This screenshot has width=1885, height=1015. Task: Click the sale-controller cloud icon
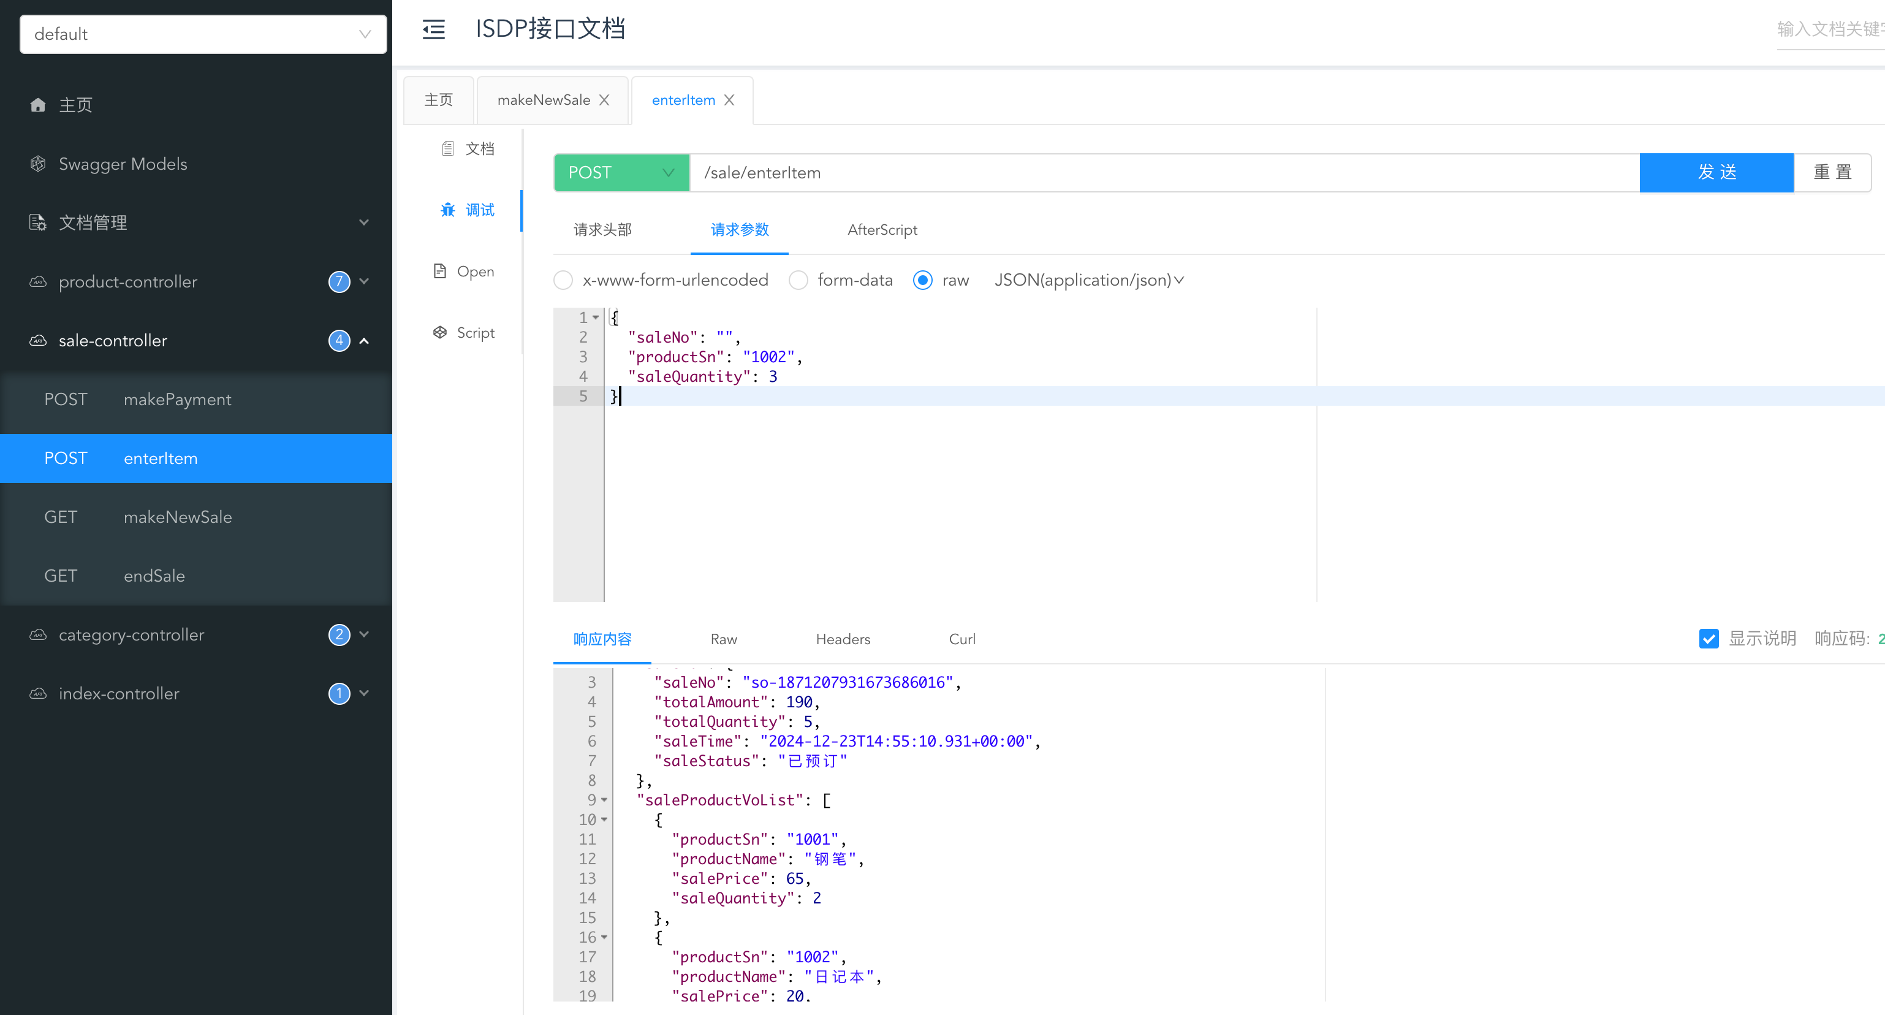coord(38,340)
